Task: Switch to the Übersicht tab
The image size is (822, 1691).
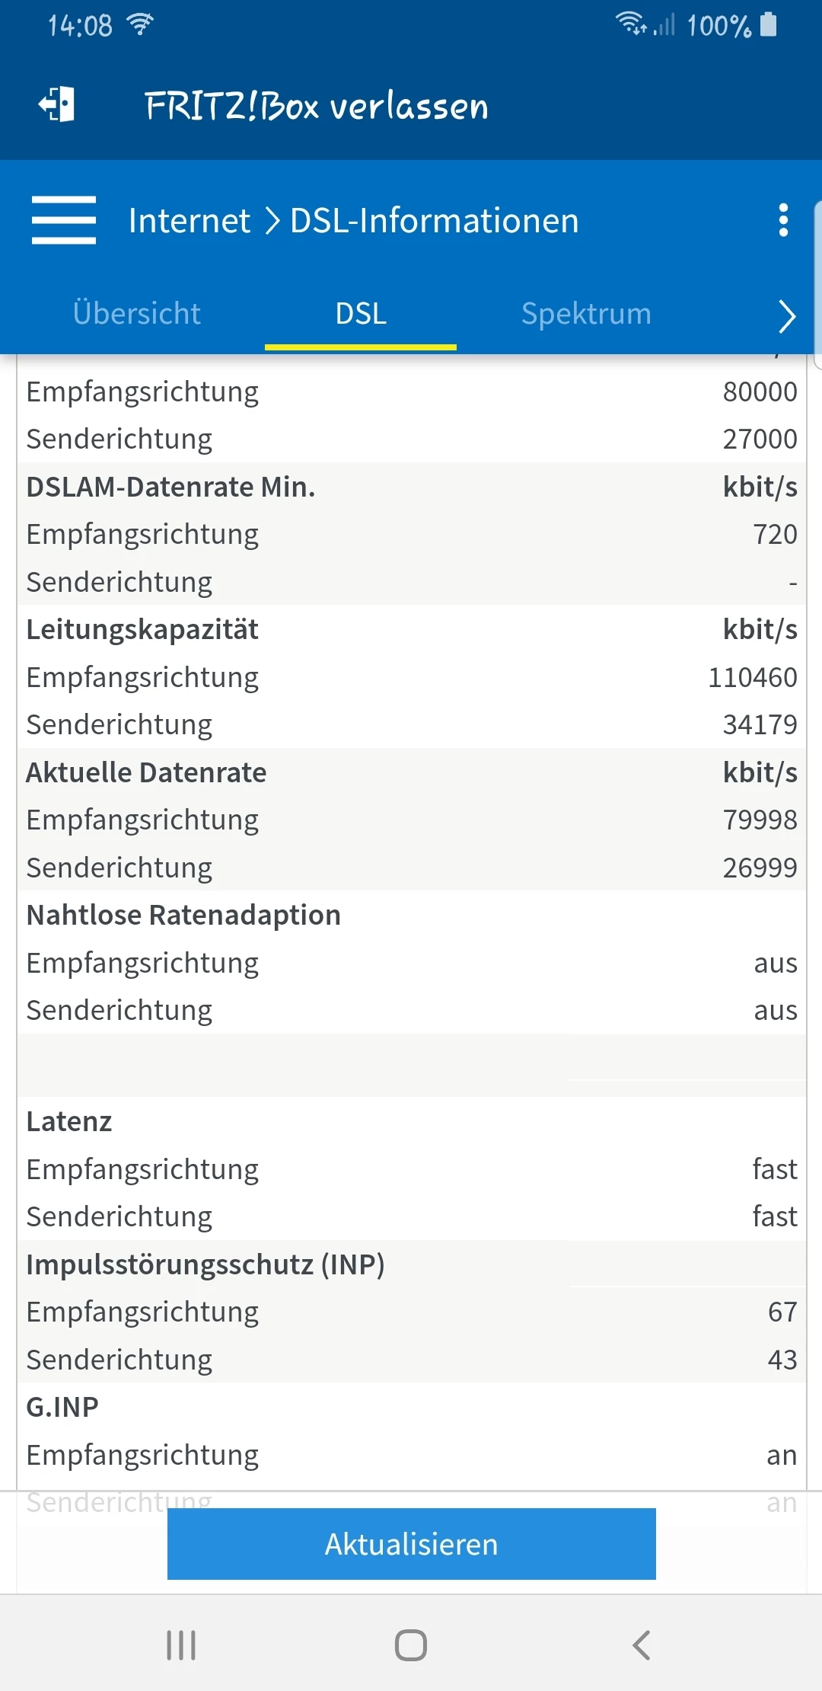Action: click(x=137, y=314)
